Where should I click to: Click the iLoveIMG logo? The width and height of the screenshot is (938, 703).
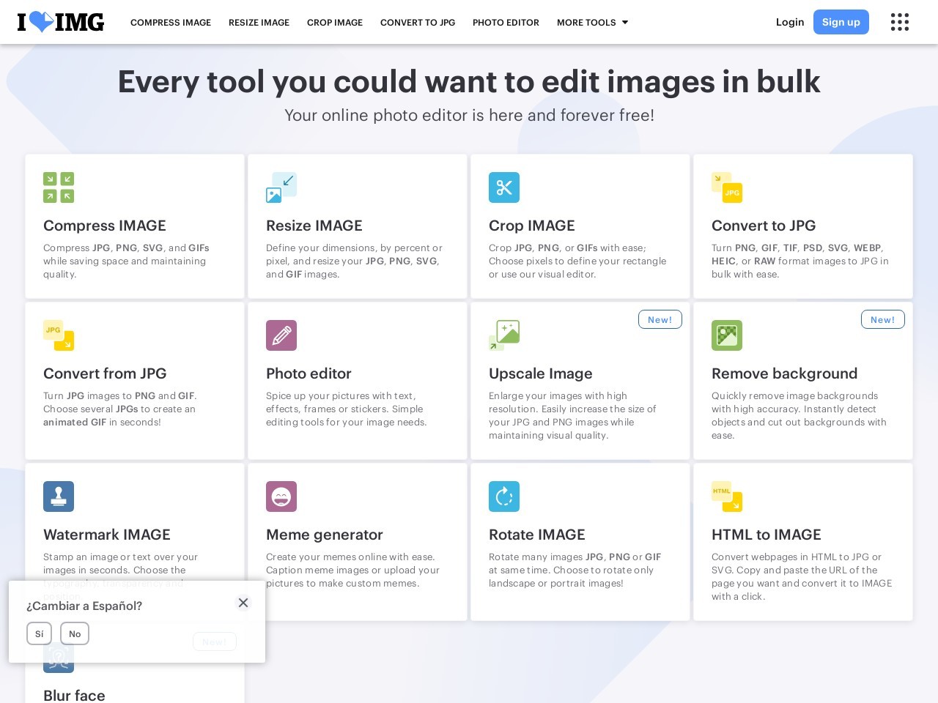(x=61, y=22)
